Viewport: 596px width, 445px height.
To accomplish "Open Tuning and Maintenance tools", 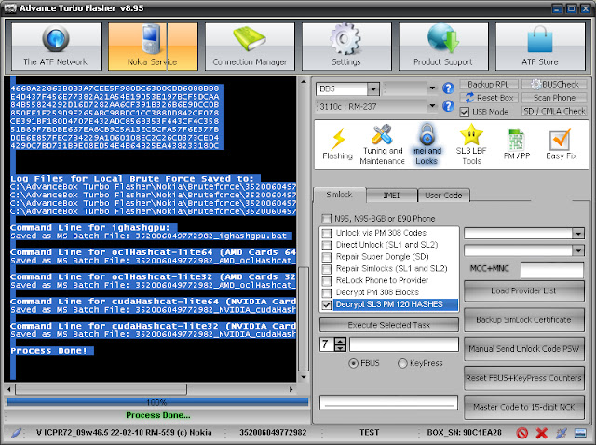I will pyautogui.click(x=382, y=144).
